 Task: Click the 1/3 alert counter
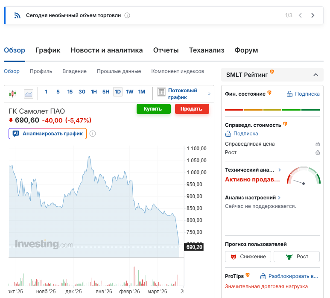(x=289, y=15)
